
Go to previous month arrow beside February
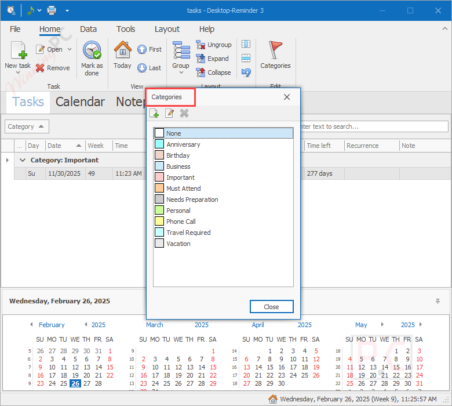click(x=31, y=324)
